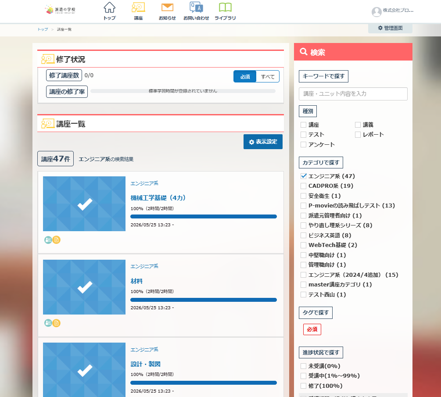Click the document icon under 材料 card
Viewport: 441px width, 397px height.
pyautogui.click(x=57, y=323)
